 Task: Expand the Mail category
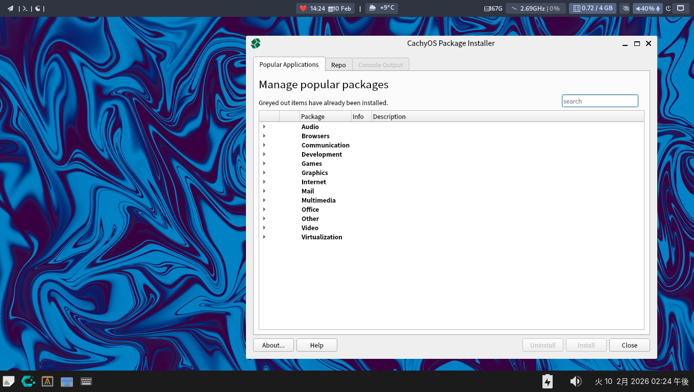(264, 191)
